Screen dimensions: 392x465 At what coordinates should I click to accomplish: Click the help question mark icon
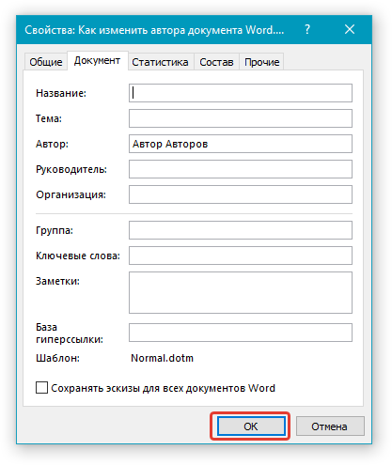307,29
